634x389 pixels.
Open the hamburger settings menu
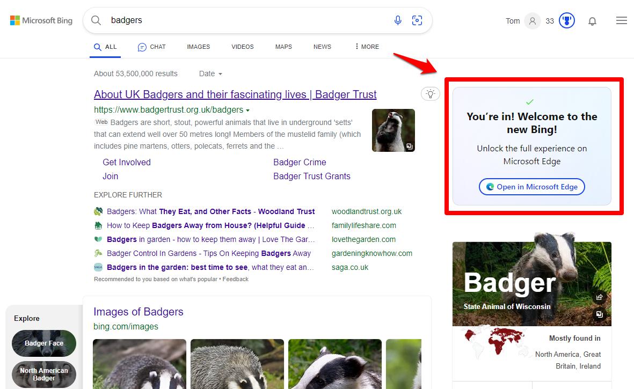pyautogui.click(x=621, y=21)
